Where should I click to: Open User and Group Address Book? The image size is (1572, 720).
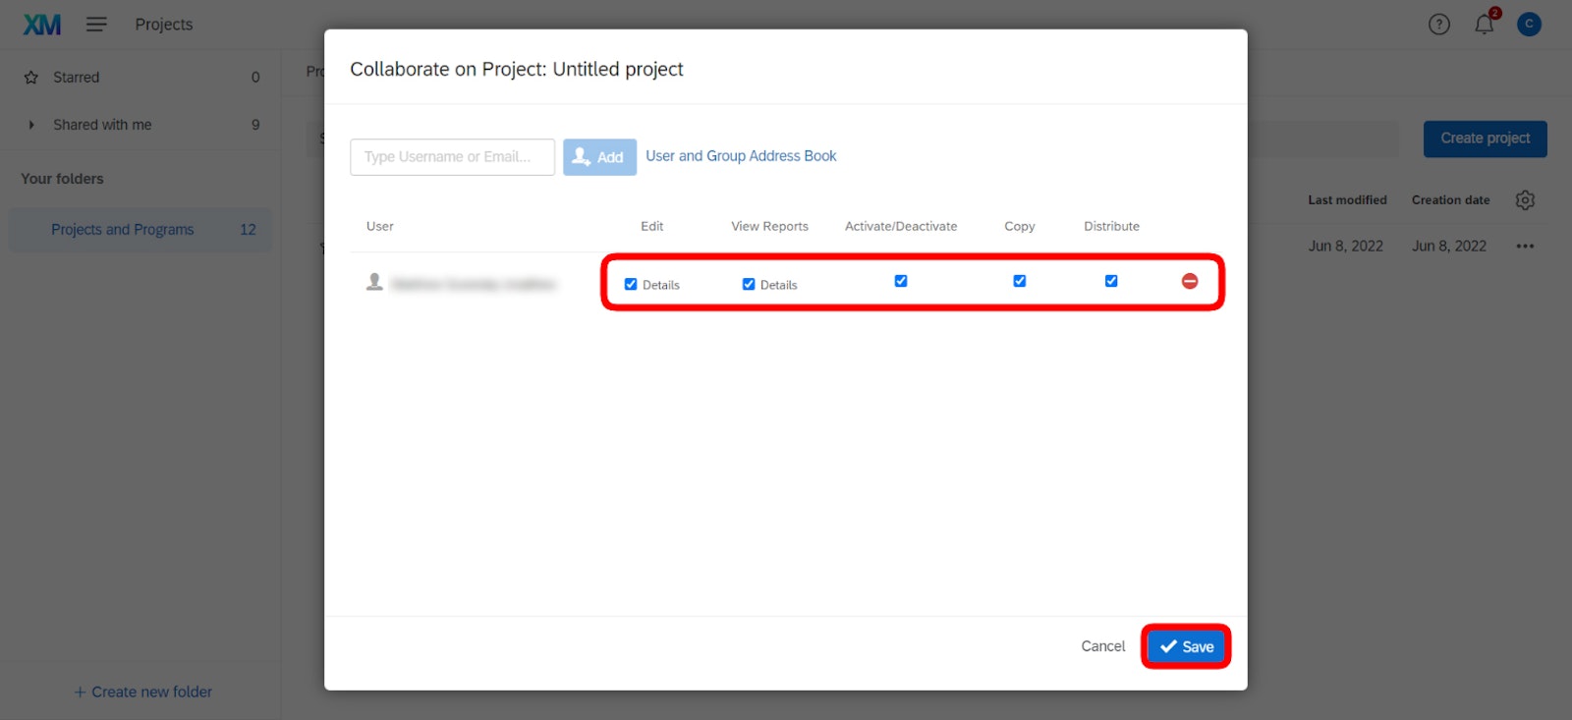click(x=741, y=156)
